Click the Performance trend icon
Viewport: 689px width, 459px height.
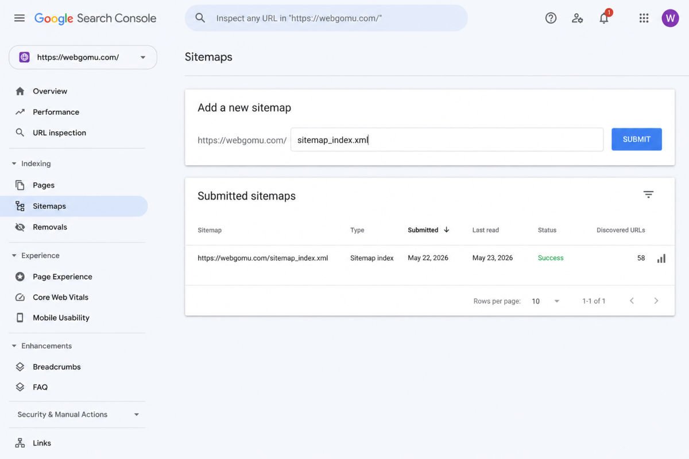point(20,112)
